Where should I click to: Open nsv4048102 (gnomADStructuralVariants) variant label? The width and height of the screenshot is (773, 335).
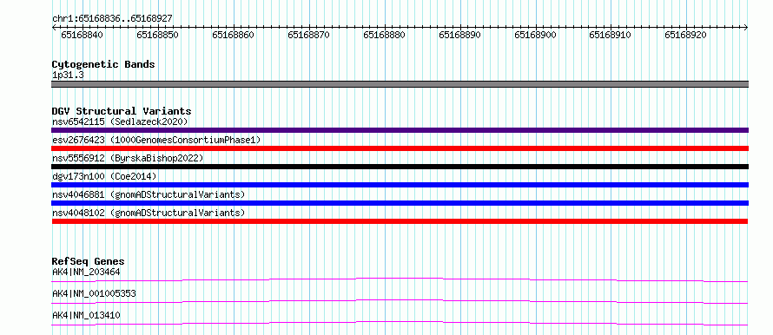tap(149, 213)
